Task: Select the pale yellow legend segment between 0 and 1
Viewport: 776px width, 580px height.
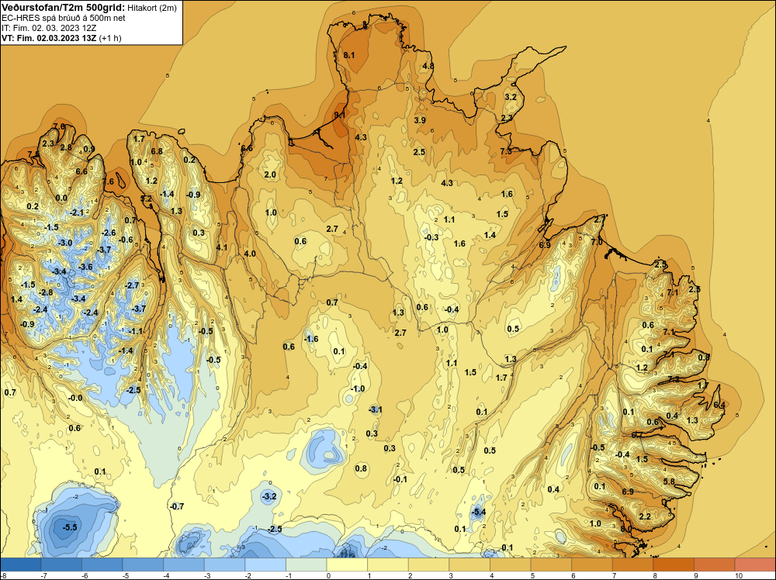Action: click(346, 564)
